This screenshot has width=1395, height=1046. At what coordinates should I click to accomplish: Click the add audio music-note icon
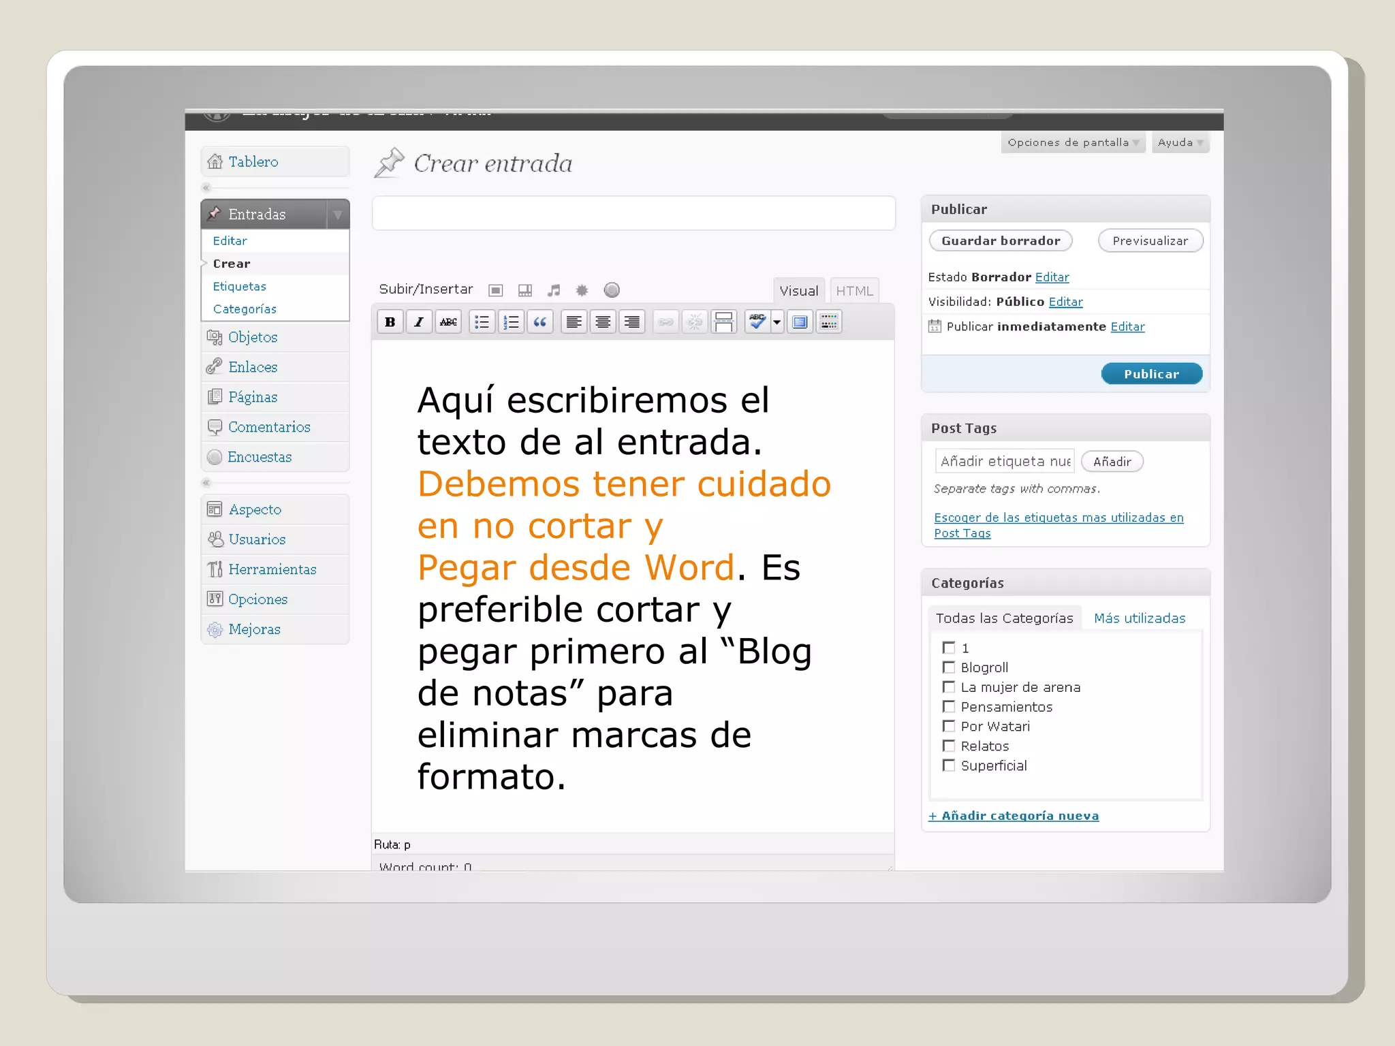(554, 291)
